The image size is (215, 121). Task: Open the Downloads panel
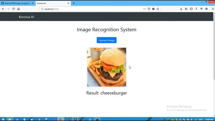(181, 9)
